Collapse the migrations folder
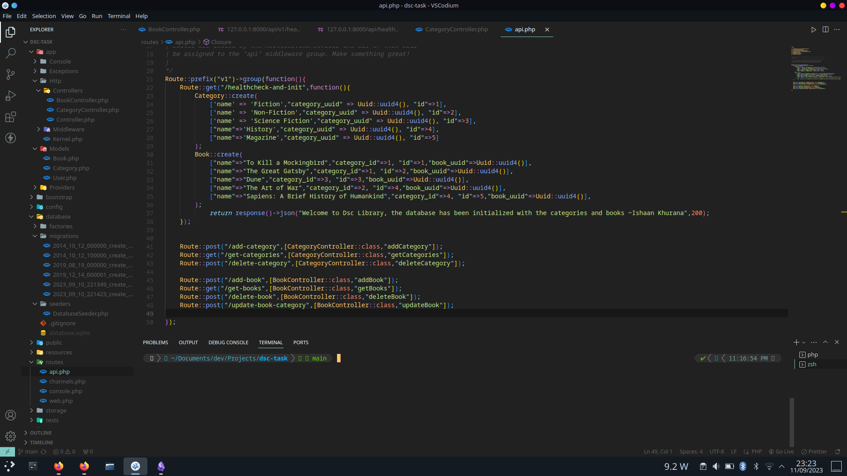The height and width of the screenshot is (476, 847). [35, 236]
